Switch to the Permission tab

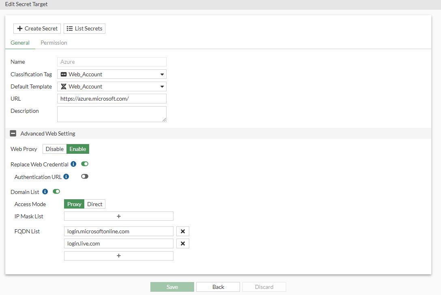click(54, 43)
